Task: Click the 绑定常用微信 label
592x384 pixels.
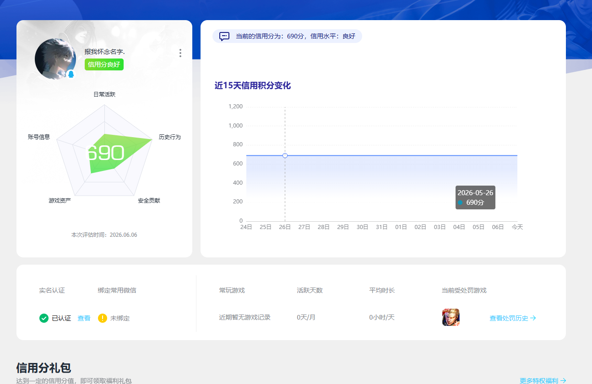Action: pos(117,290)
